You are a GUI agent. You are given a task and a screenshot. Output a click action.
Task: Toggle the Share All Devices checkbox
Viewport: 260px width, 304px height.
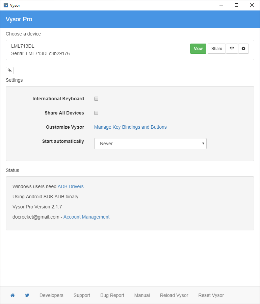96,113
